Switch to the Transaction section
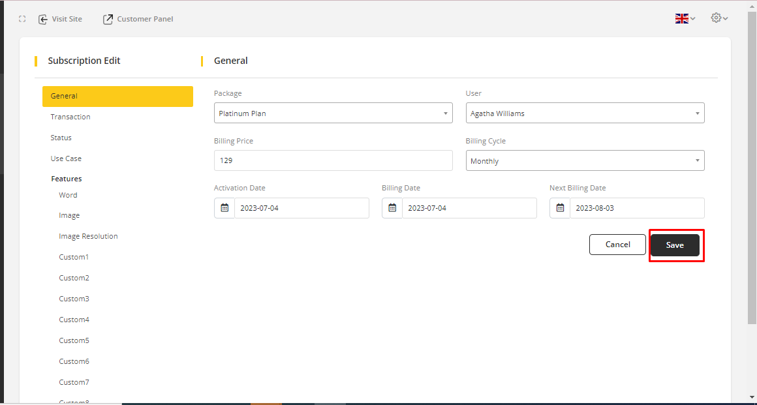 pos(70,117)
